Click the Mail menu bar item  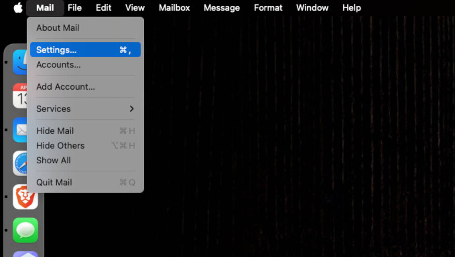coord(45,8)
